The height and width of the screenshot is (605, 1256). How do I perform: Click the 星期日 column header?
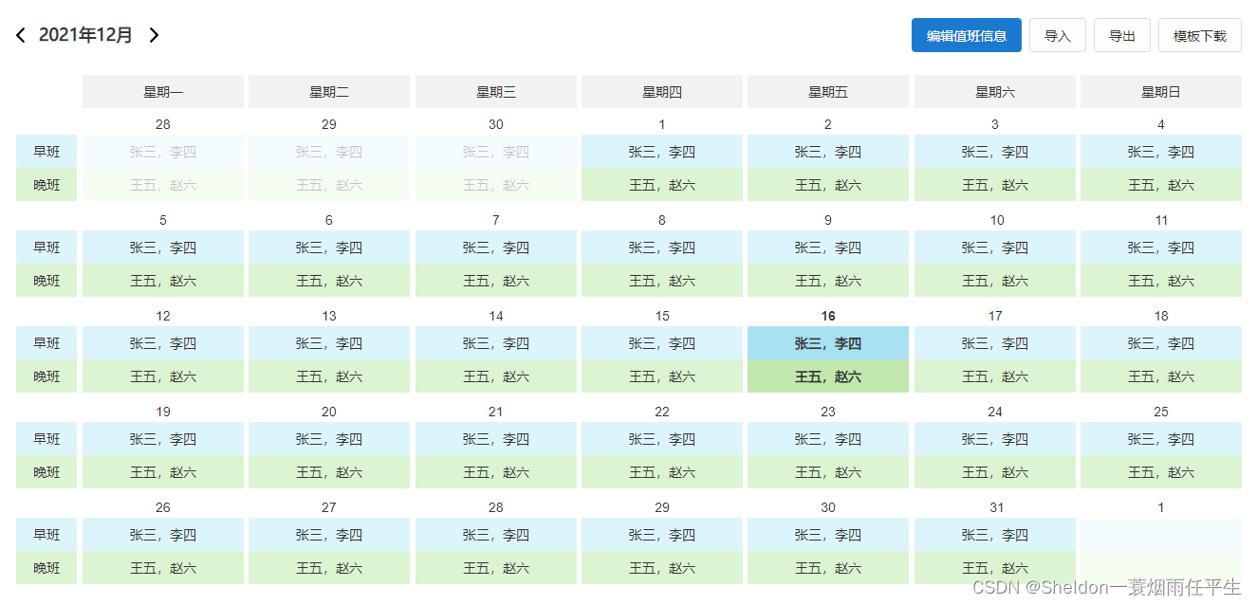pos(1160,92)
